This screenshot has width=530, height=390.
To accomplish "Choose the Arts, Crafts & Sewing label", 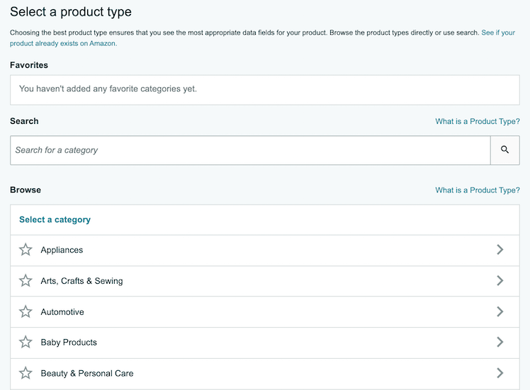I will click(x=81, y=281).
